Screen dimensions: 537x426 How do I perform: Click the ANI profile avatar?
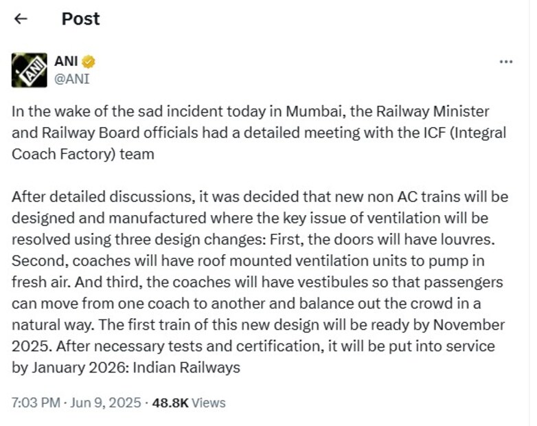click(29, 69)
